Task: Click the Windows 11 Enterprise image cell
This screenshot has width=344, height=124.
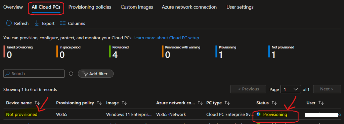Action: coord(129,114)
